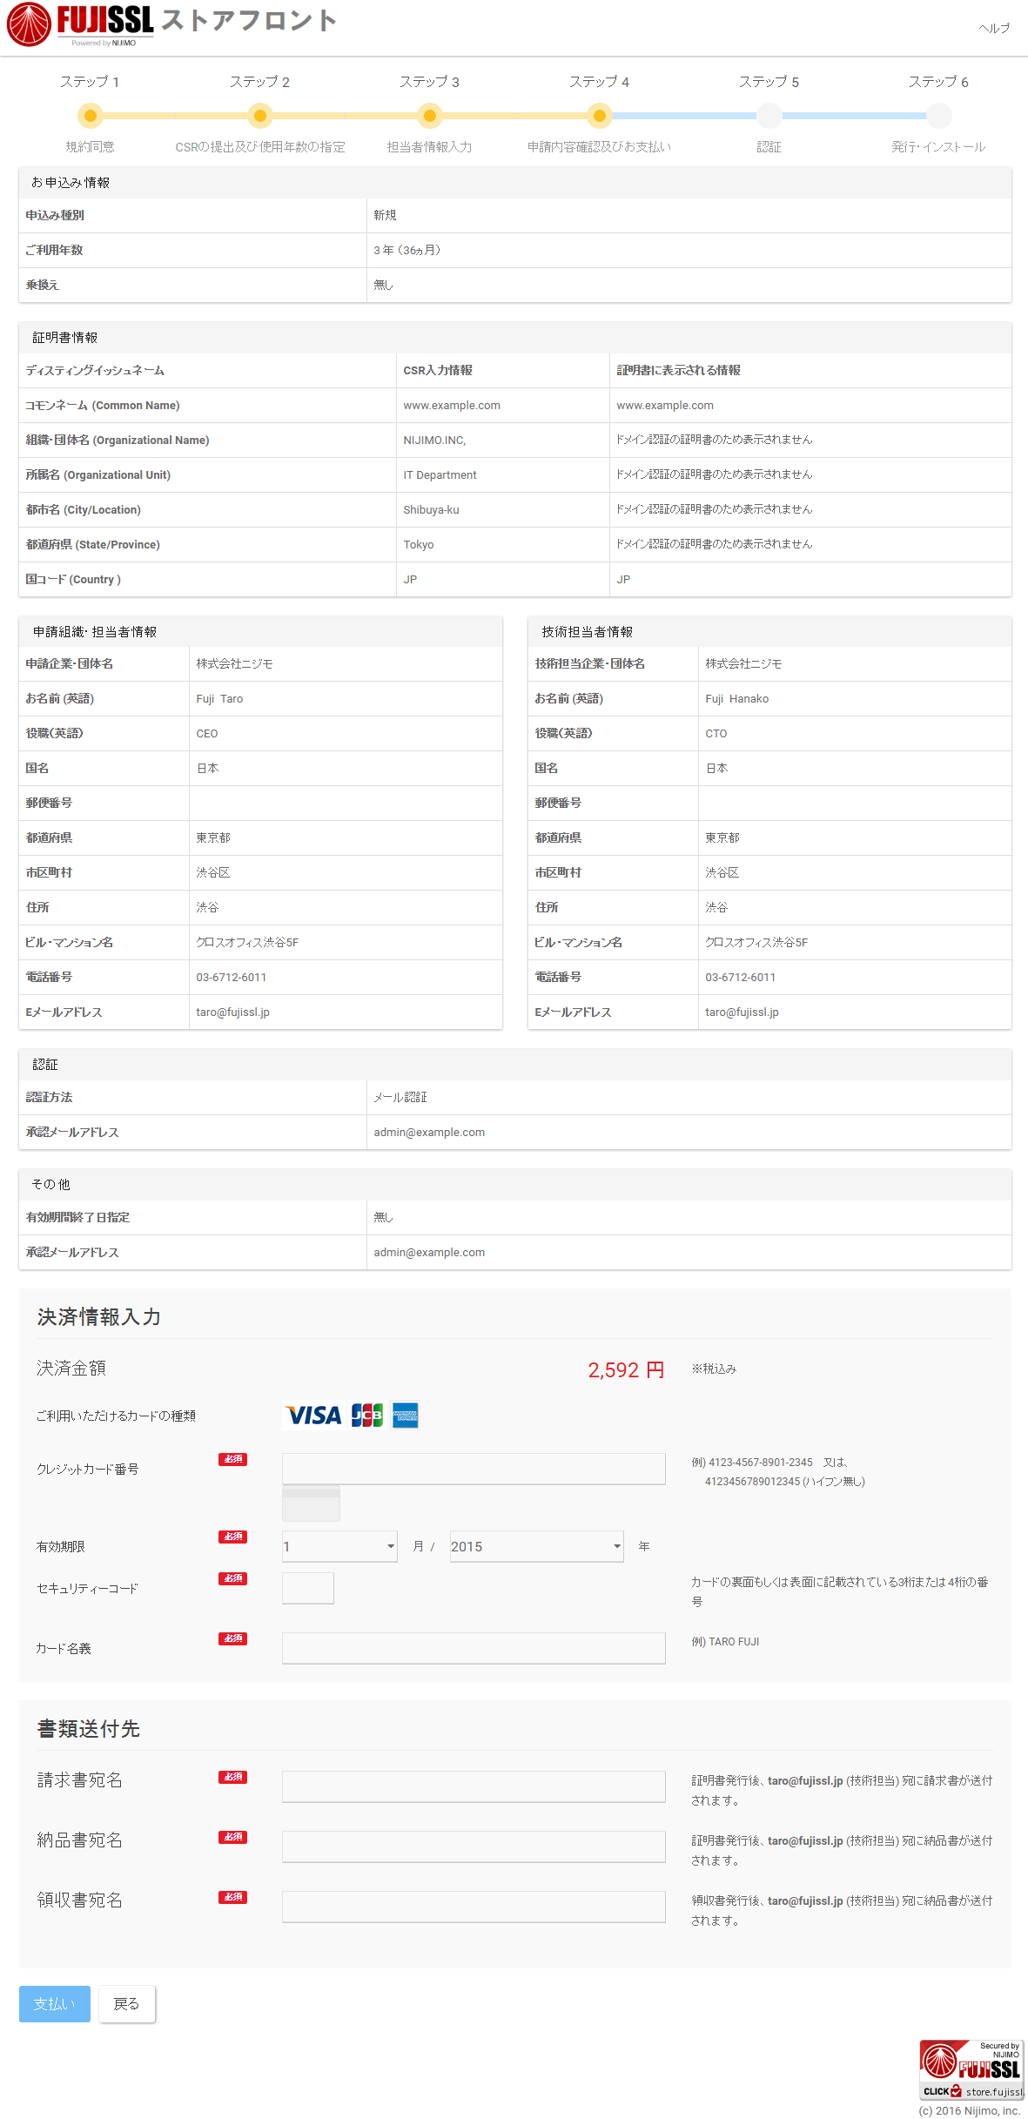Click the VISA card icon

[x=313, y=1416]
